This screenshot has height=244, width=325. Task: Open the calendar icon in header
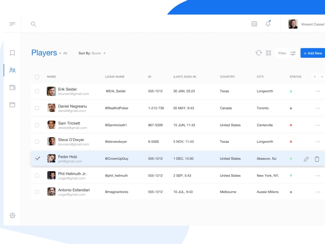(254, 24)
